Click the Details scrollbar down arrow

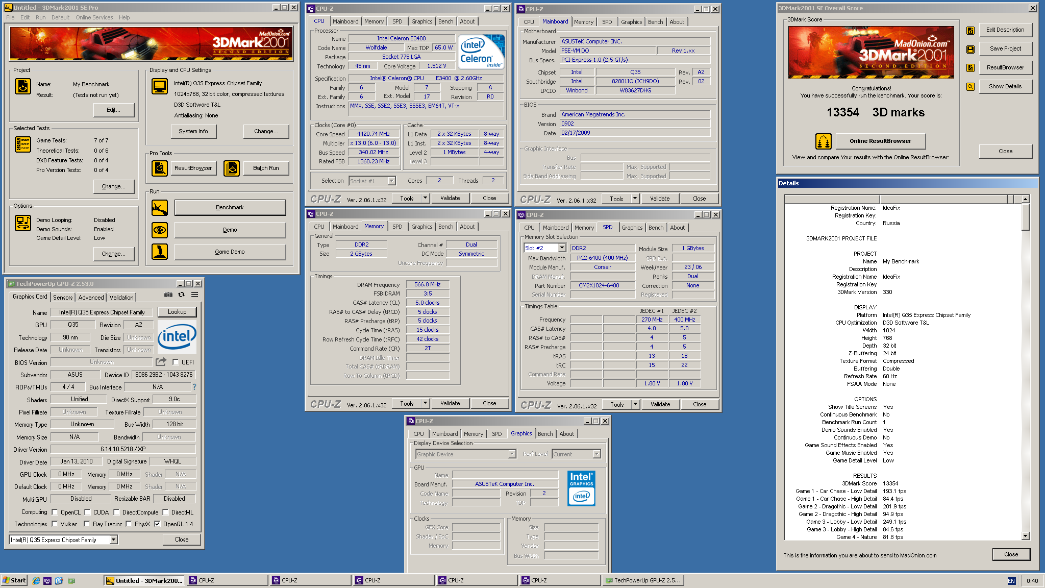coord(1025,536)
